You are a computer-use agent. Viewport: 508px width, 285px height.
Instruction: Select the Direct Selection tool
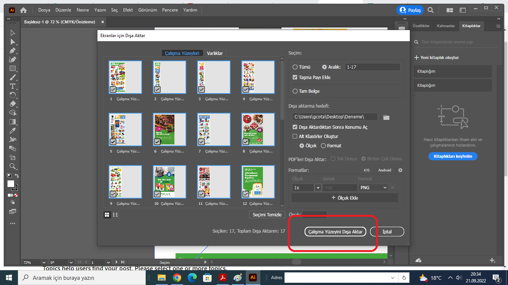[x=12, y=42]
